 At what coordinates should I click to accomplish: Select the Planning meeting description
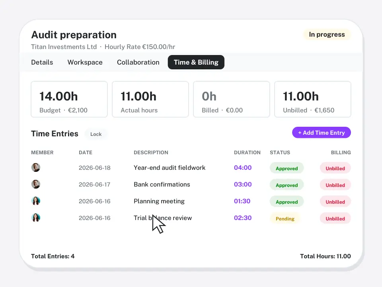coord(159,201)
